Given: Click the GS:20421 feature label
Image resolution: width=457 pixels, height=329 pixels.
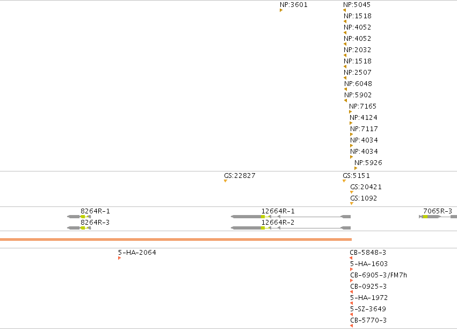Looking at the screenshot, I should pyautogui.click(x=366, y=187).
